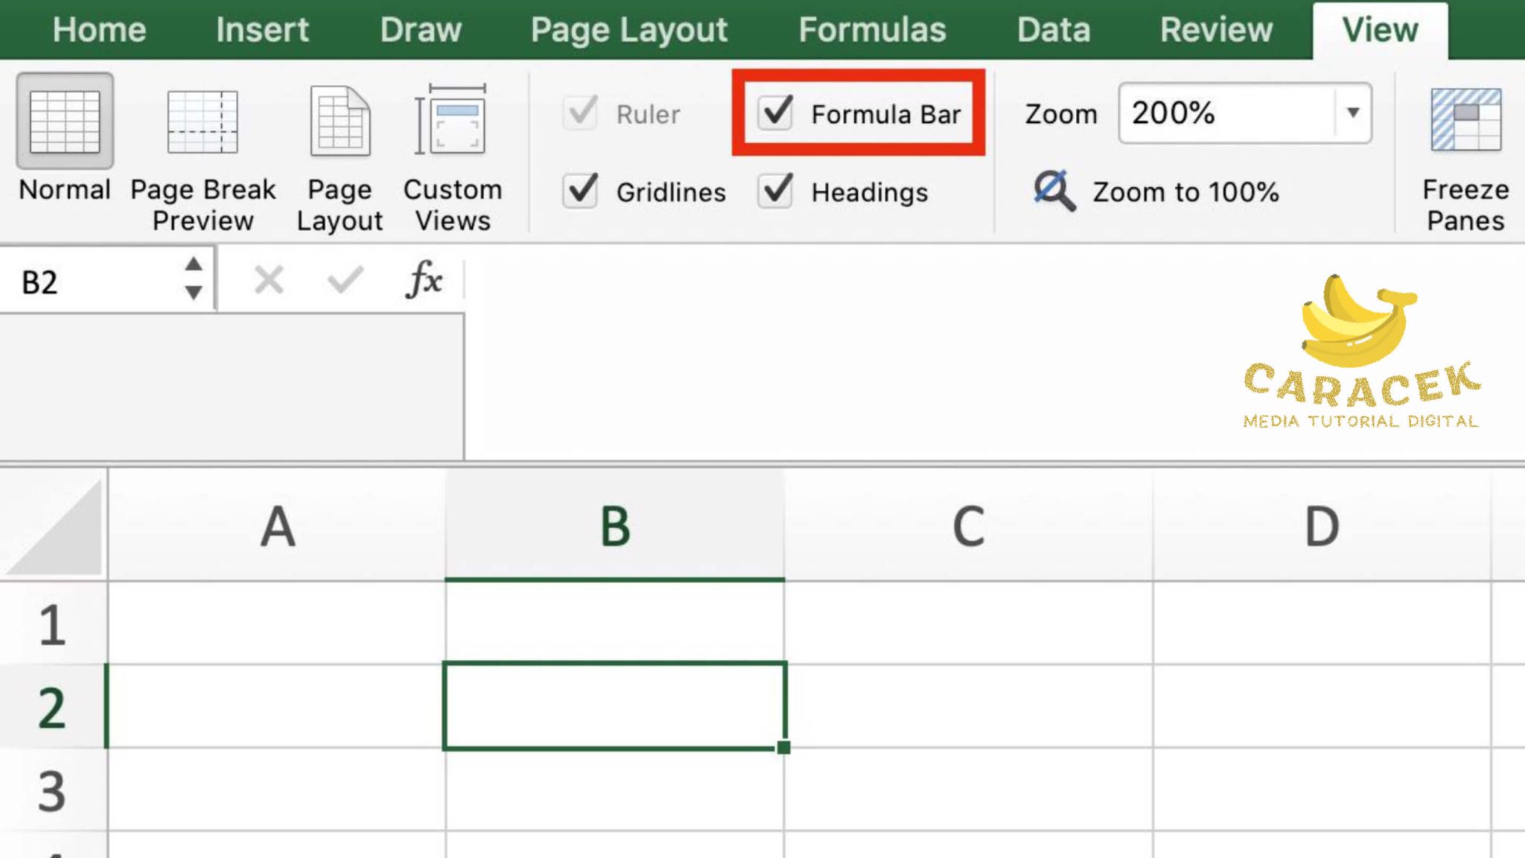
Task: Toggle the Headings checkbox
Action: coord(774,191)
